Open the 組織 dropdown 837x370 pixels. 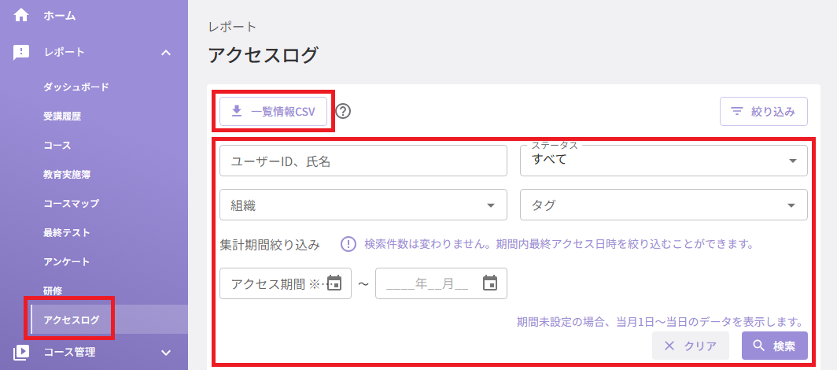363,205
